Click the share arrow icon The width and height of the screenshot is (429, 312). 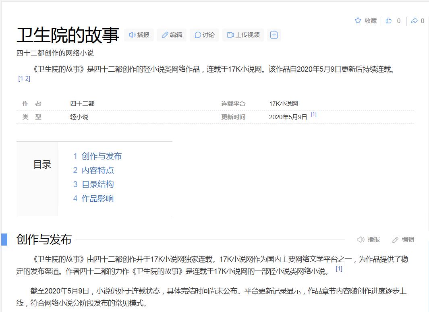point(414,21)
